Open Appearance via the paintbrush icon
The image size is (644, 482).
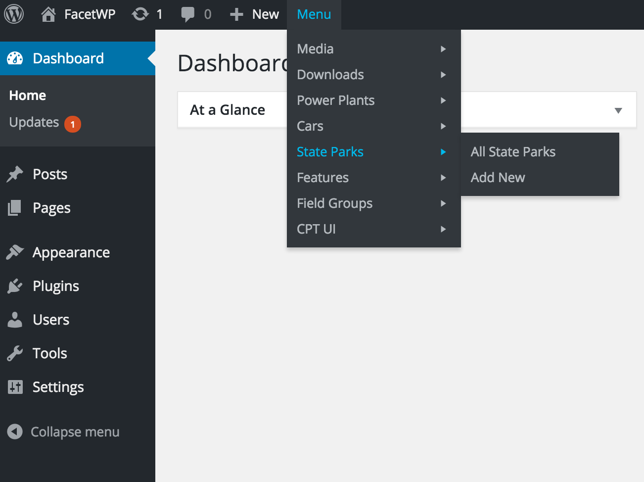[x=15, y=252]
